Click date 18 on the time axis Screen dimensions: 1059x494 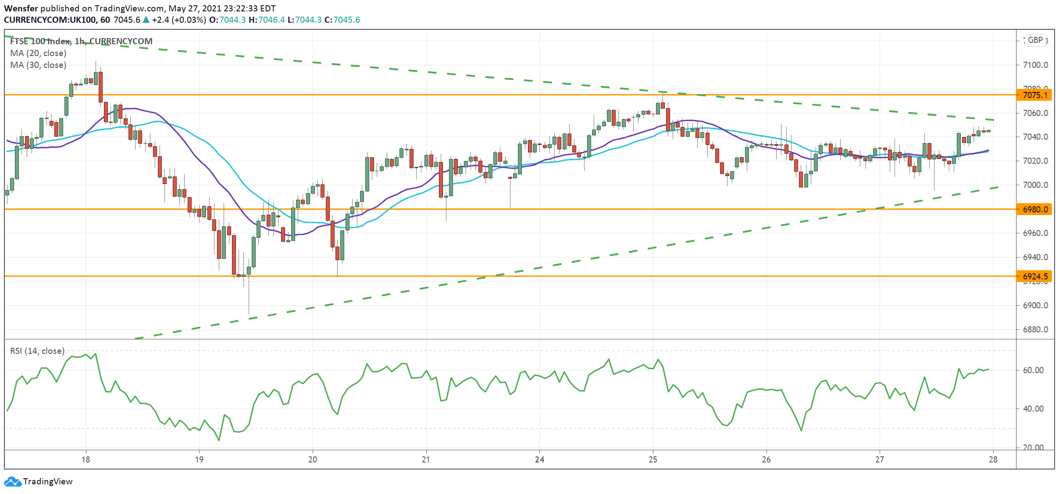86,459
